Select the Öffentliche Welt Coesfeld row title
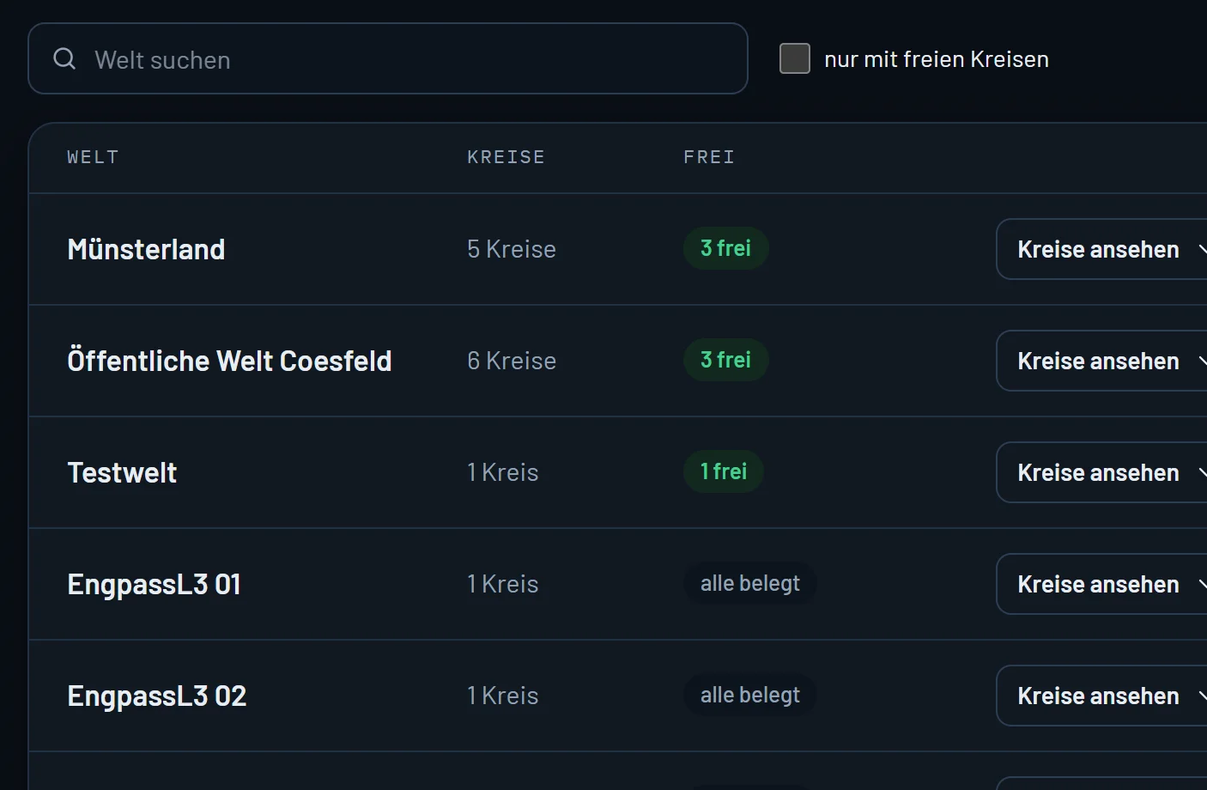 [229, 361]
